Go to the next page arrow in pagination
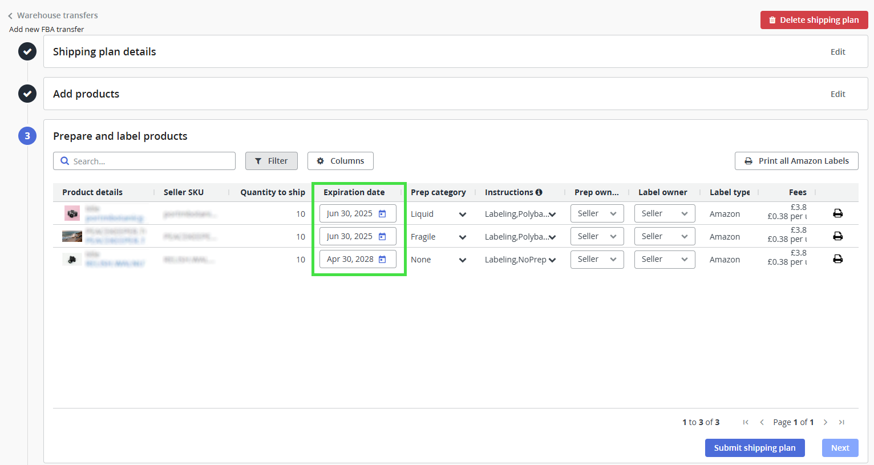This screenshot has height=465, width=874. tap(825, 422)
